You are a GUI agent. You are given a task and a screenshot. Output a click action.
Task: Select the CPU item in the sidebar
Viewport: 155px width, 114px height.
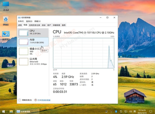33,33
